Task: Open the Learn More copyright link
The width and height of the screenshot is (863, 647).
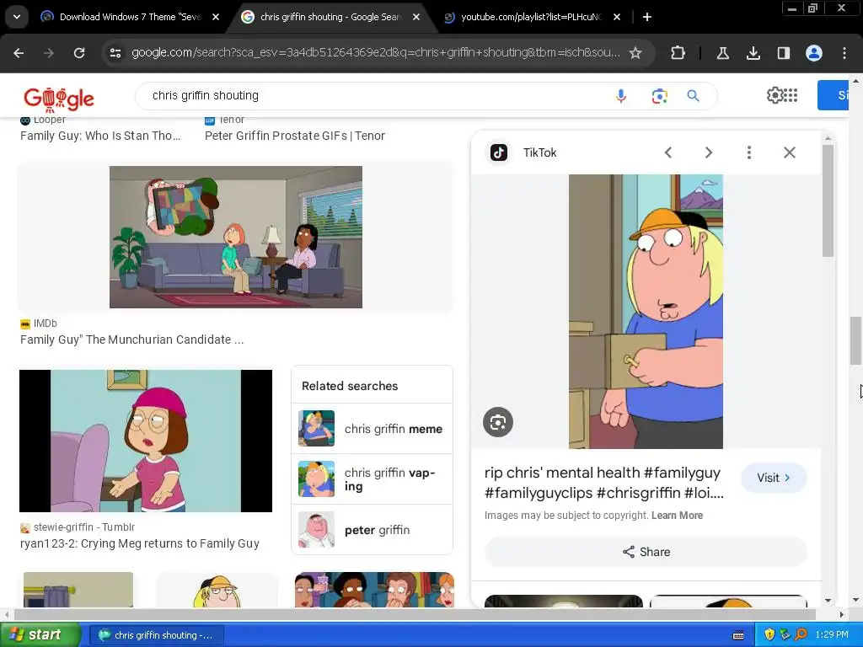Action: [x=677, y=516]
